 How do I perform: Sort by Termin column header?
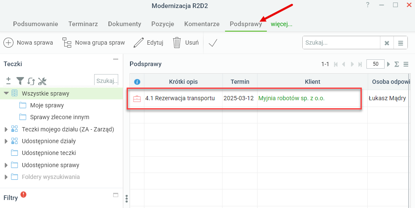[x=240, y=82]
